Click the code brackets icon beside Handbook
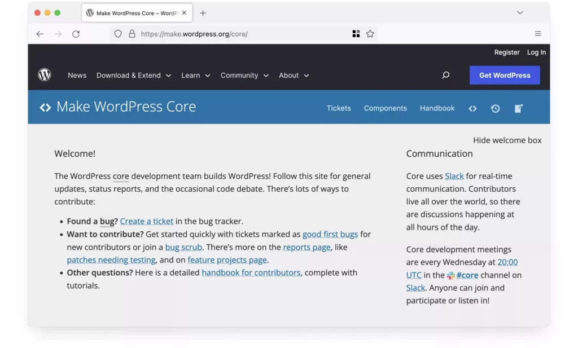578x348 pixels. tap(472, 108)
